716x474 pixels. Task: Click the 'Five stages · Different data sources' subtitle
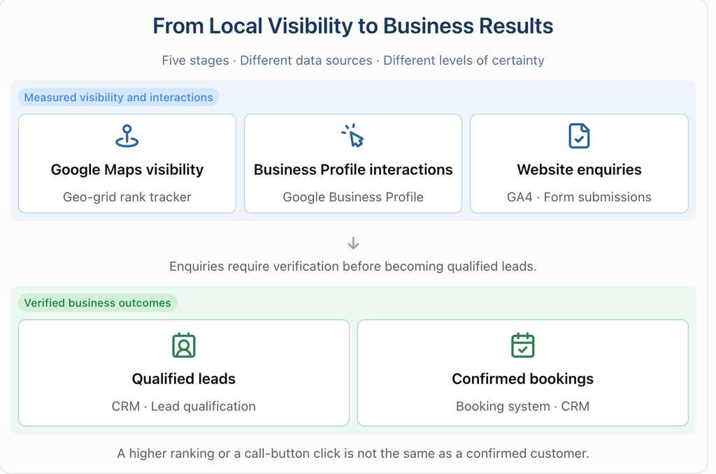pyautogui.click(x=353, y=60)
